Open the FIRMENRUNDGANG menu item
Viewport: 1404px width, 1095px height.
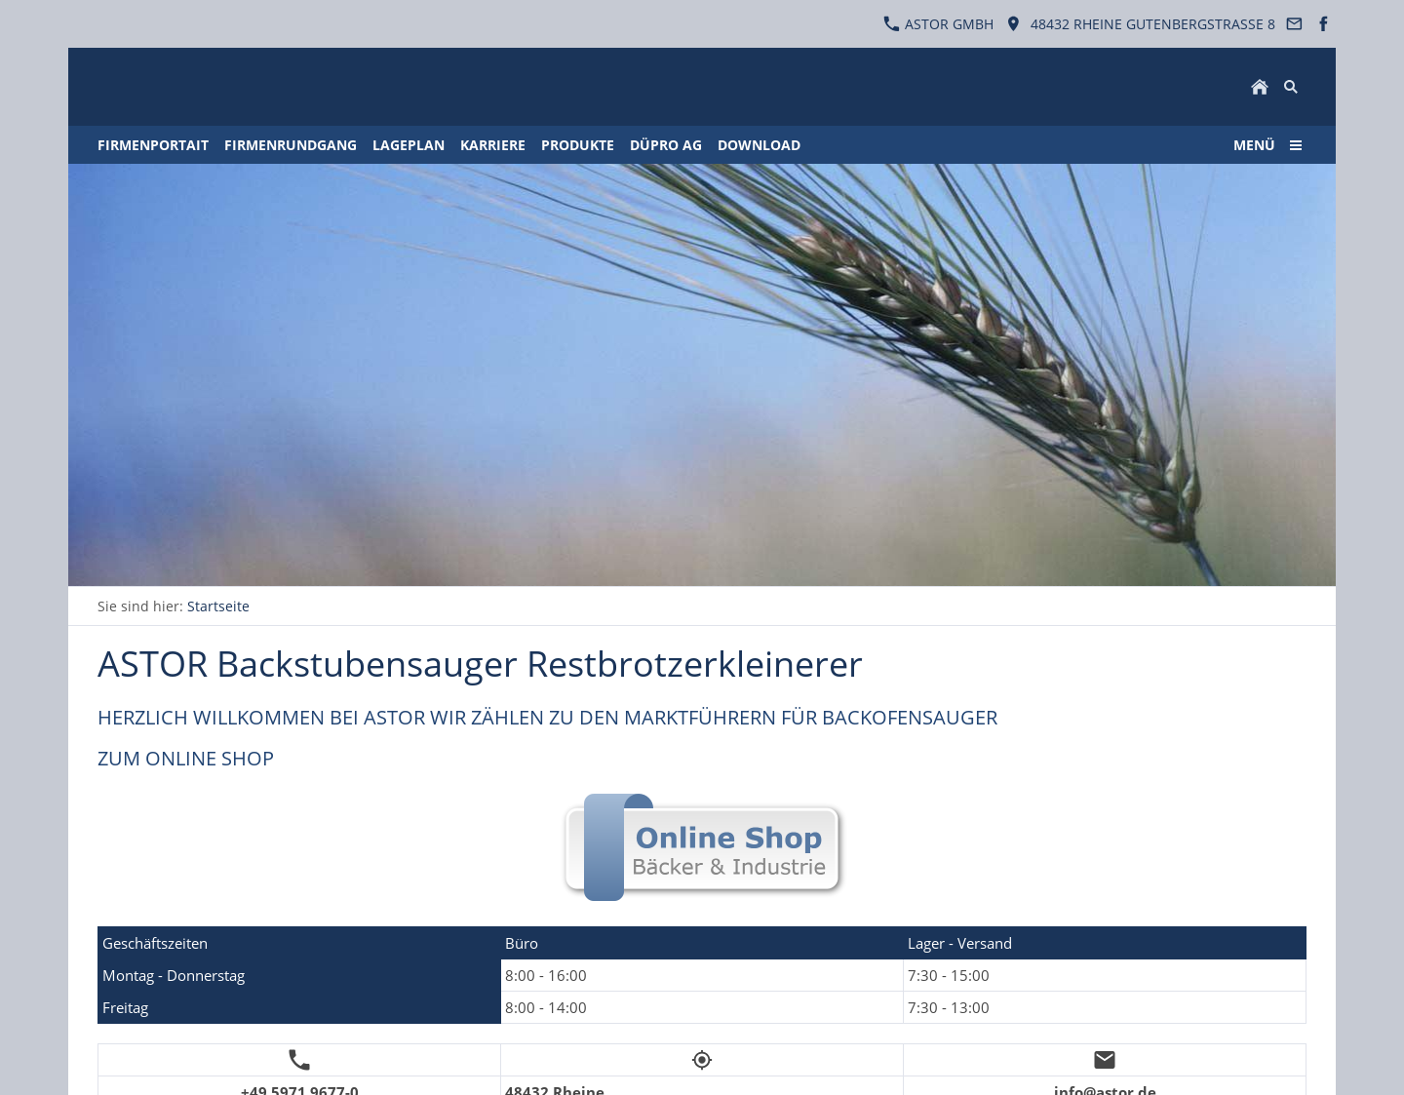[291, 145]
